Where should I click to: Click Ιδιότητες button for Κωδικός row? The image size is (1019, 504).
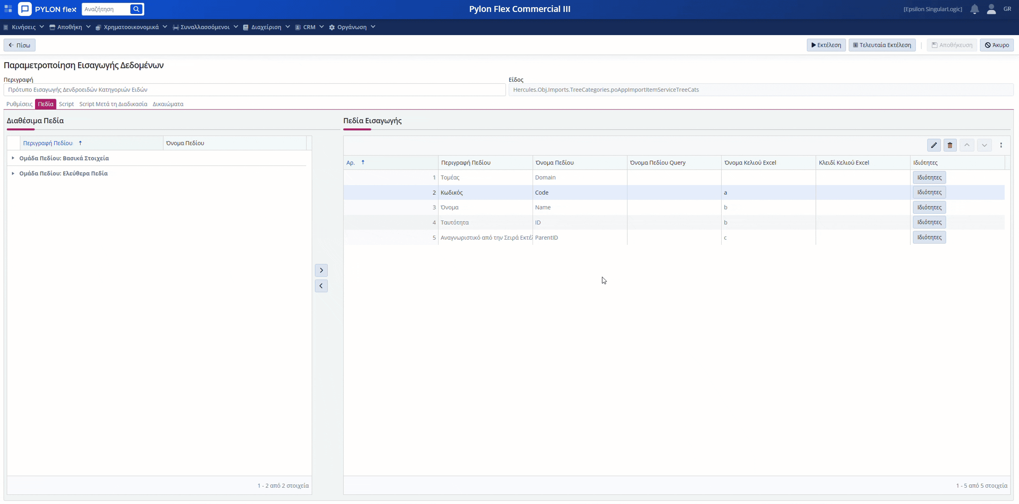tap(929, 192)
